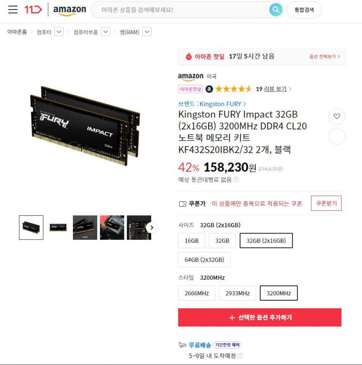
Task: Click the help icon beside 도착예정
Action: [240, 355]
